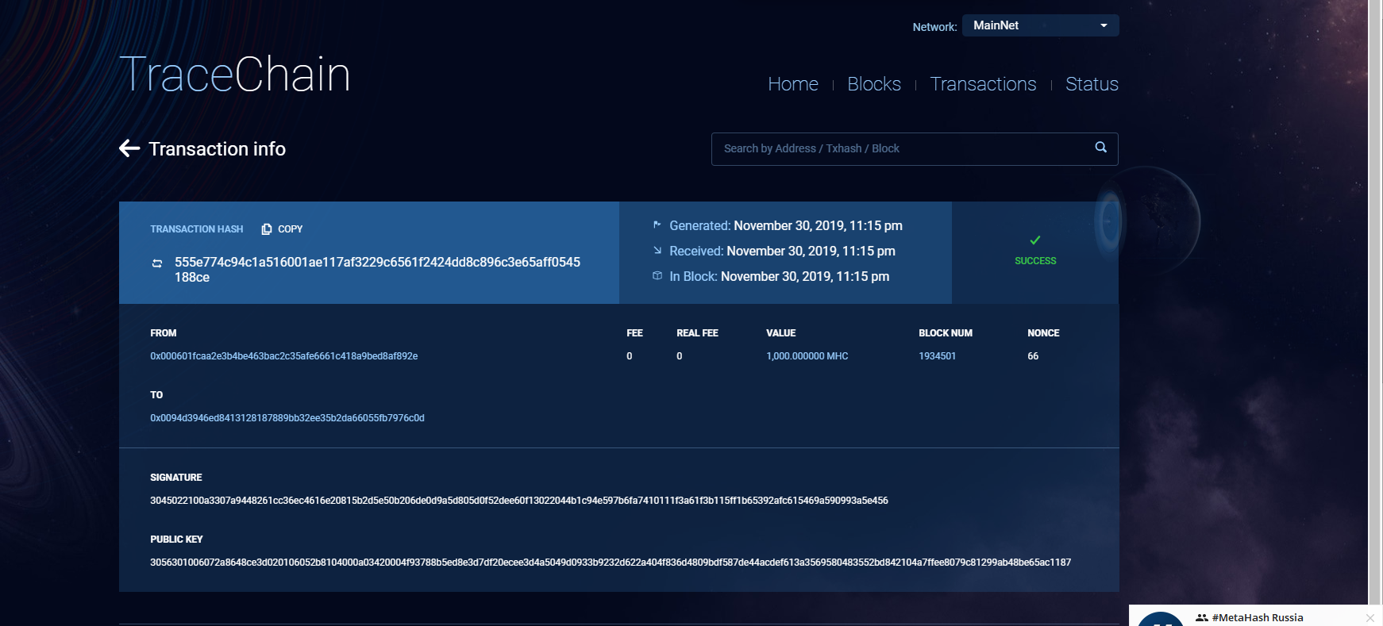Click the TraceChain logo
1383x626 pixels.
coord(235,75)
